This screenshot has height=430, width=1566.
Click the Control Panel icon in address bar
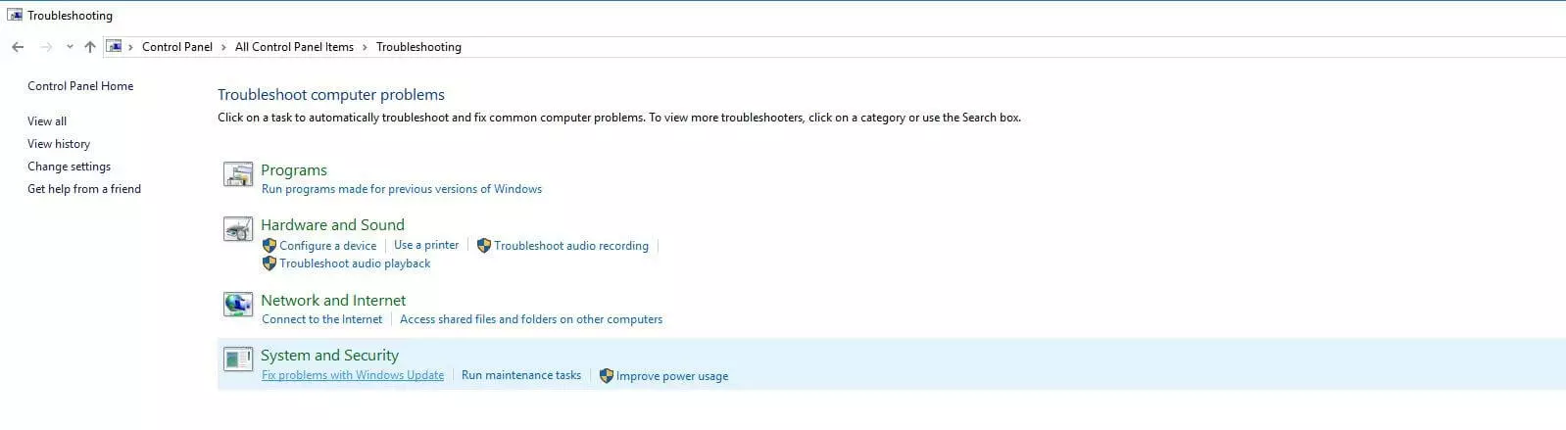115,47
